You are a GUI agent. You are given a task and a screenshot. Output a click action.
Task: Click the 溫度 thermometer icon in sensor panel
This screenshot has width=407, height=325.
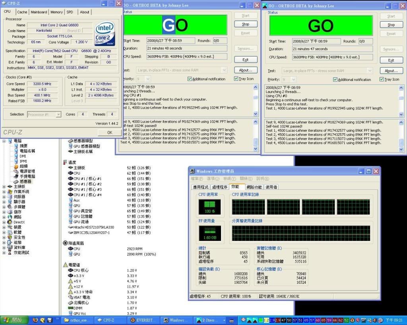pos(65,162)
